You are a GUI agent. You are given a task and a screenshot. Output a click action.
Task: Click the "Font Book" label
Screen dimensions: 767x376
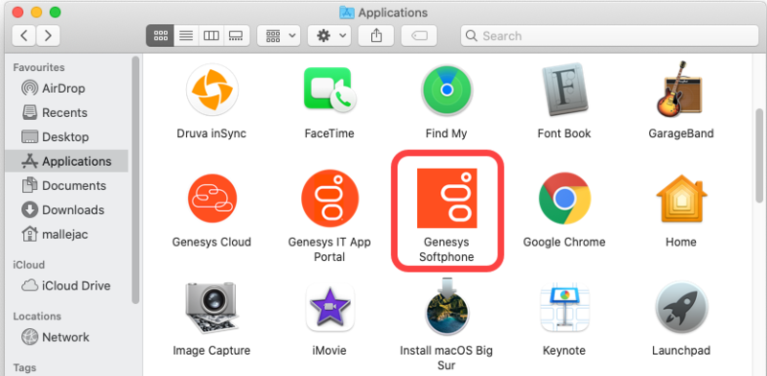[564, 133]
